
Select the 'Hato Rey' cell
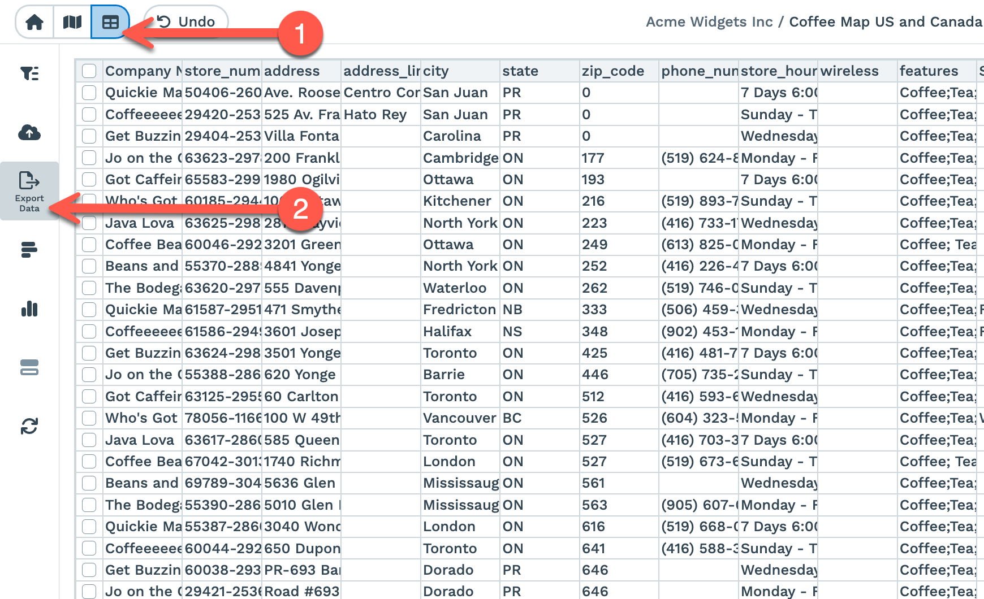pyautogui.click(x=381, y=115)
